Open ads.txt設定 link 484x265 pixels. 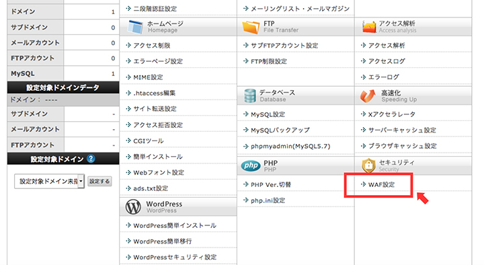pos(151,188)
